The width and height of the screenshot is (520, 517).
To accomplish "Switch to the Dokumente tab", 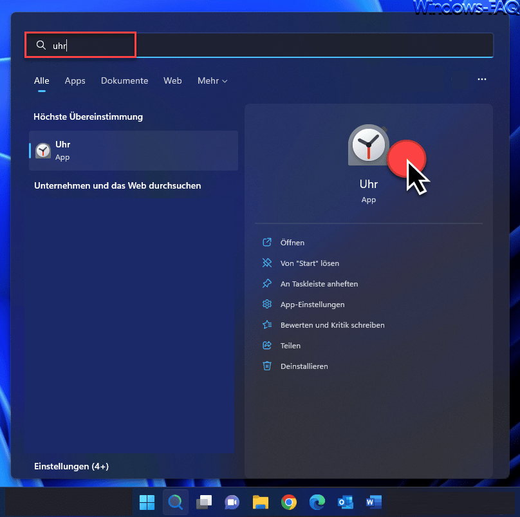I will click(x=124, y=80).
